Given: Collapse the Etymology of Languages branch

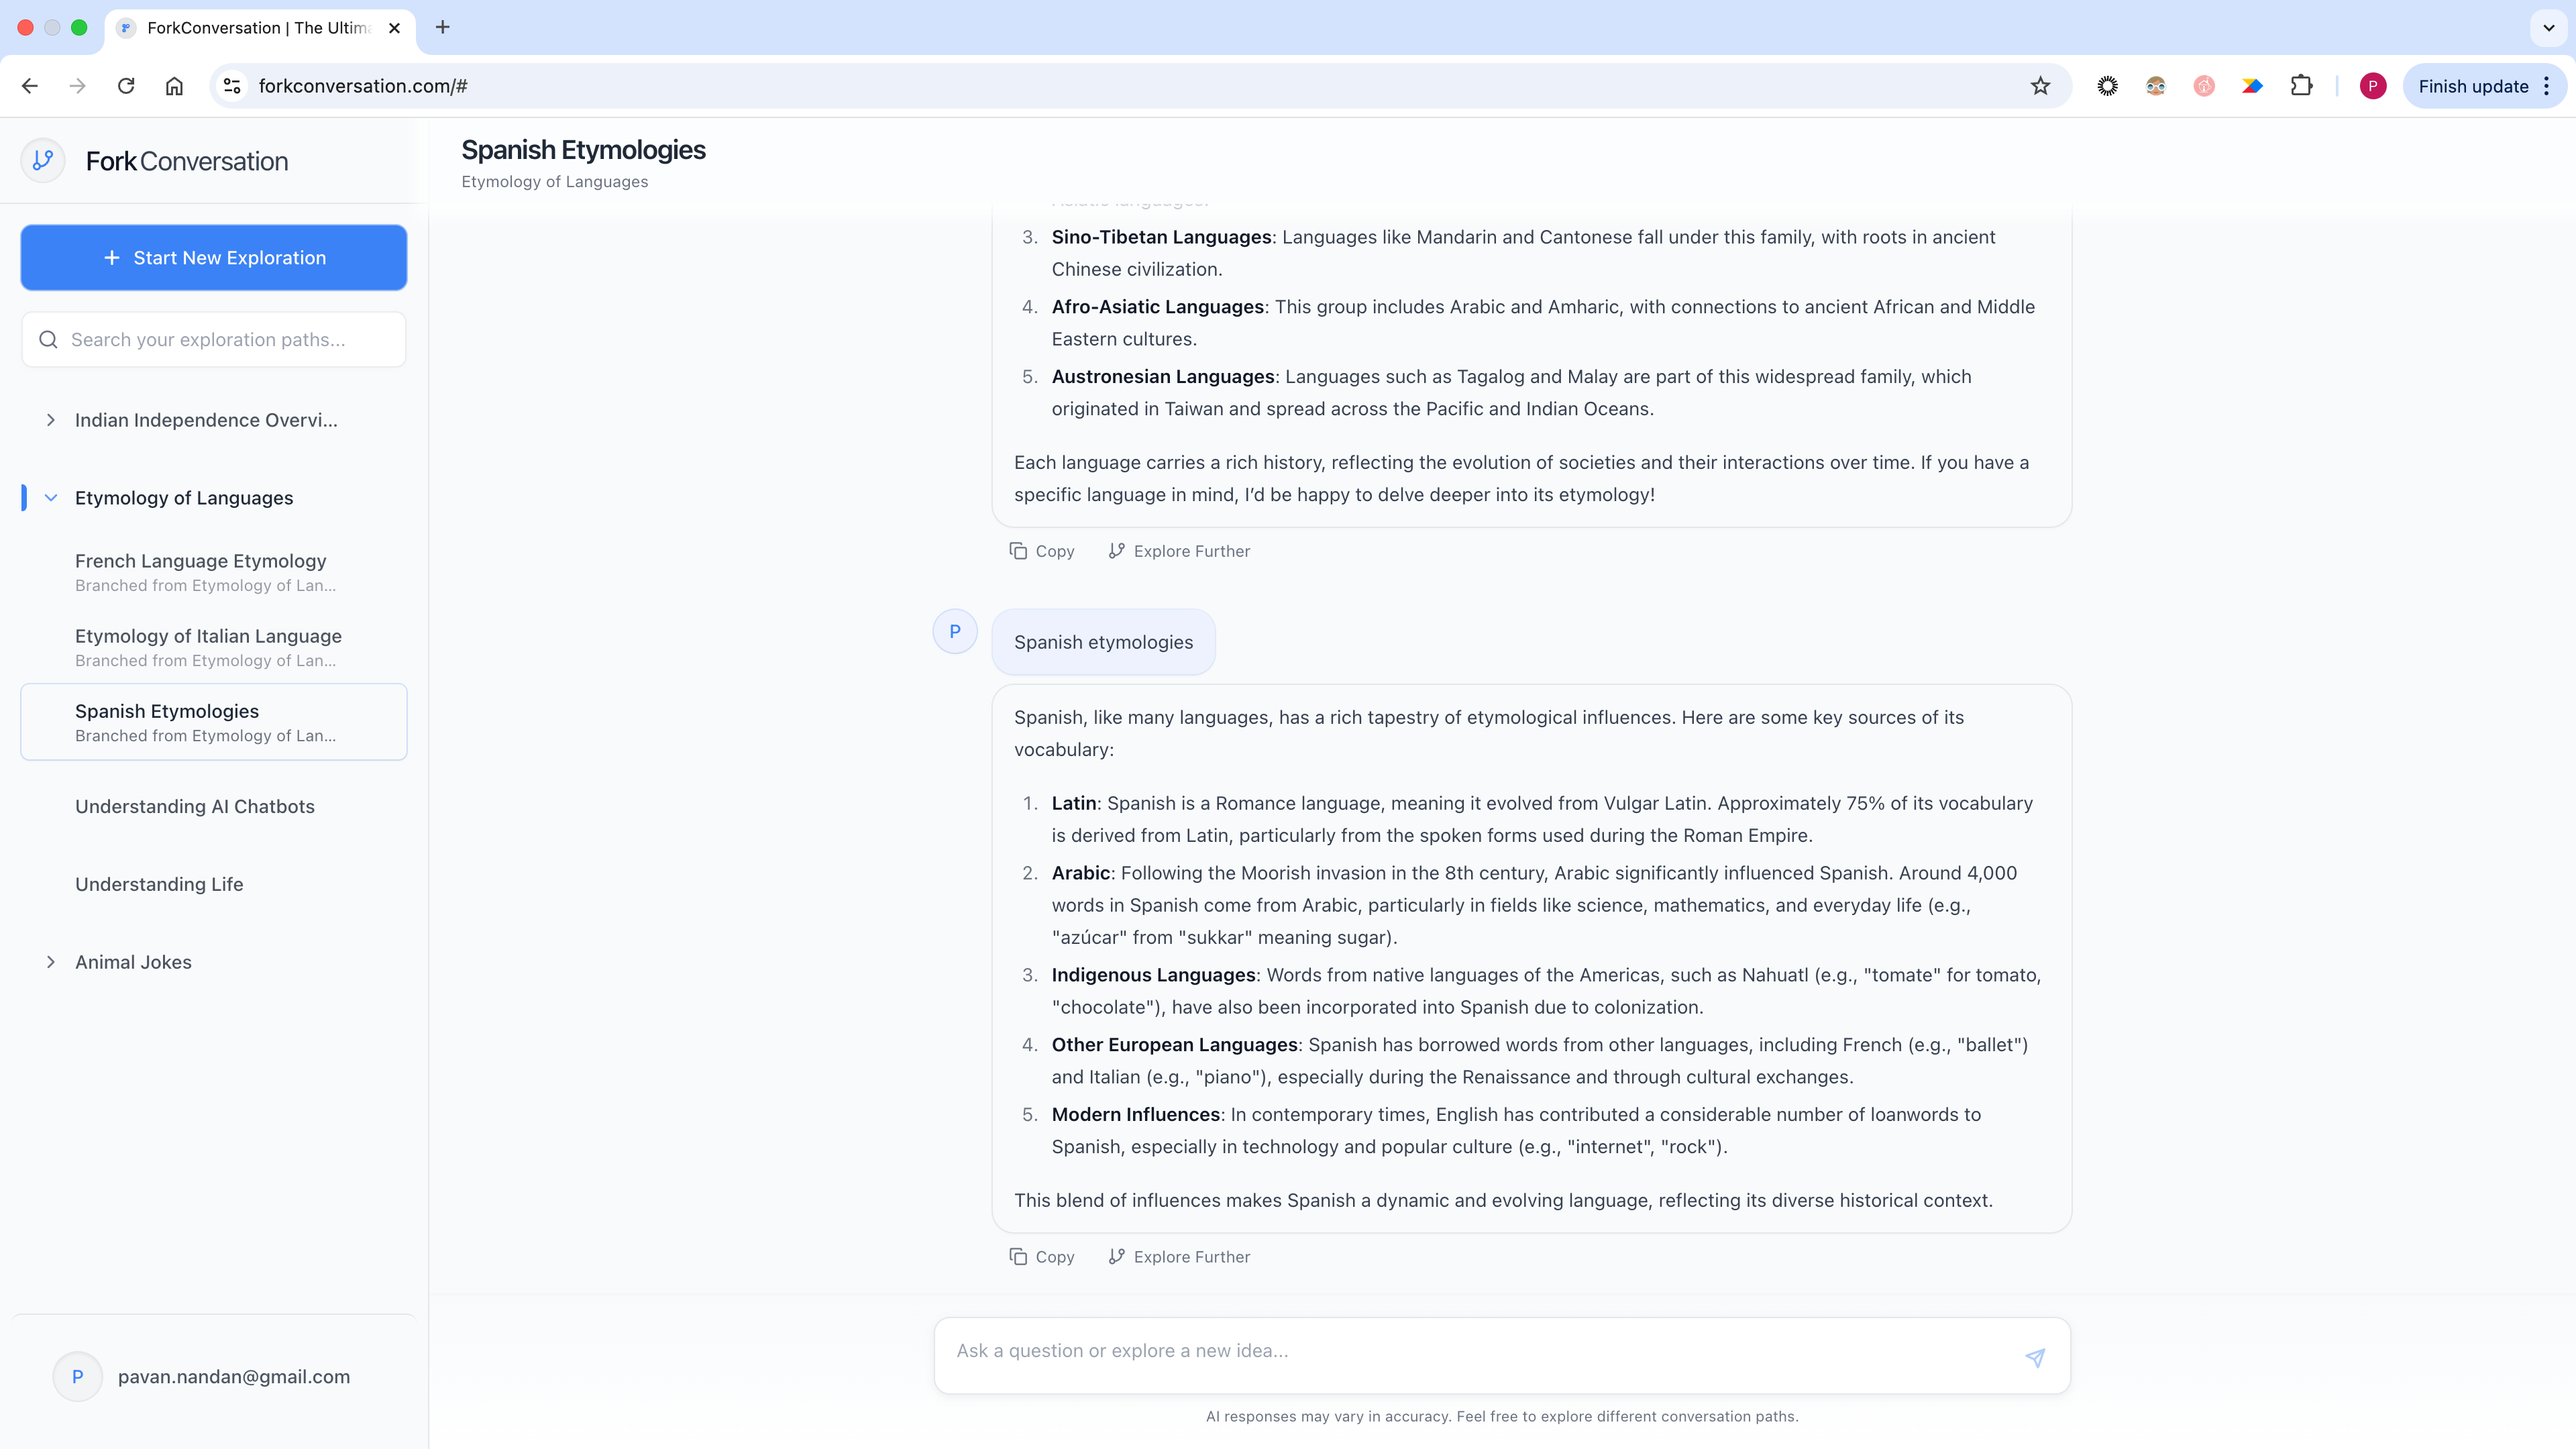Looking at the screenshot, I should pos(51,498).
